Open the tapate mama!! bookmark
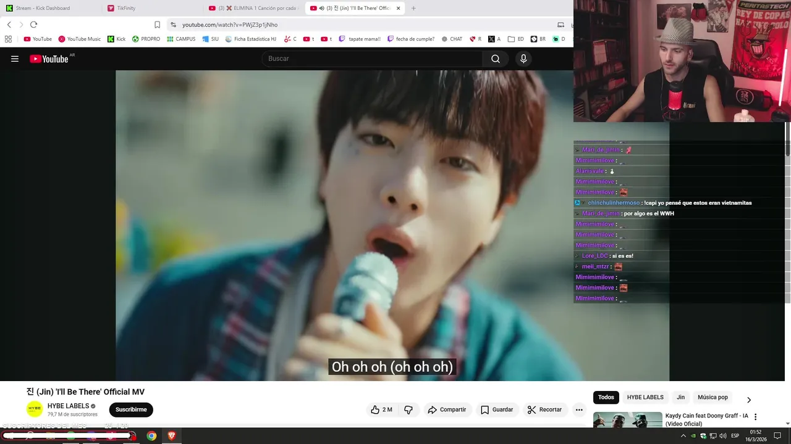 [x=360, y=39]
